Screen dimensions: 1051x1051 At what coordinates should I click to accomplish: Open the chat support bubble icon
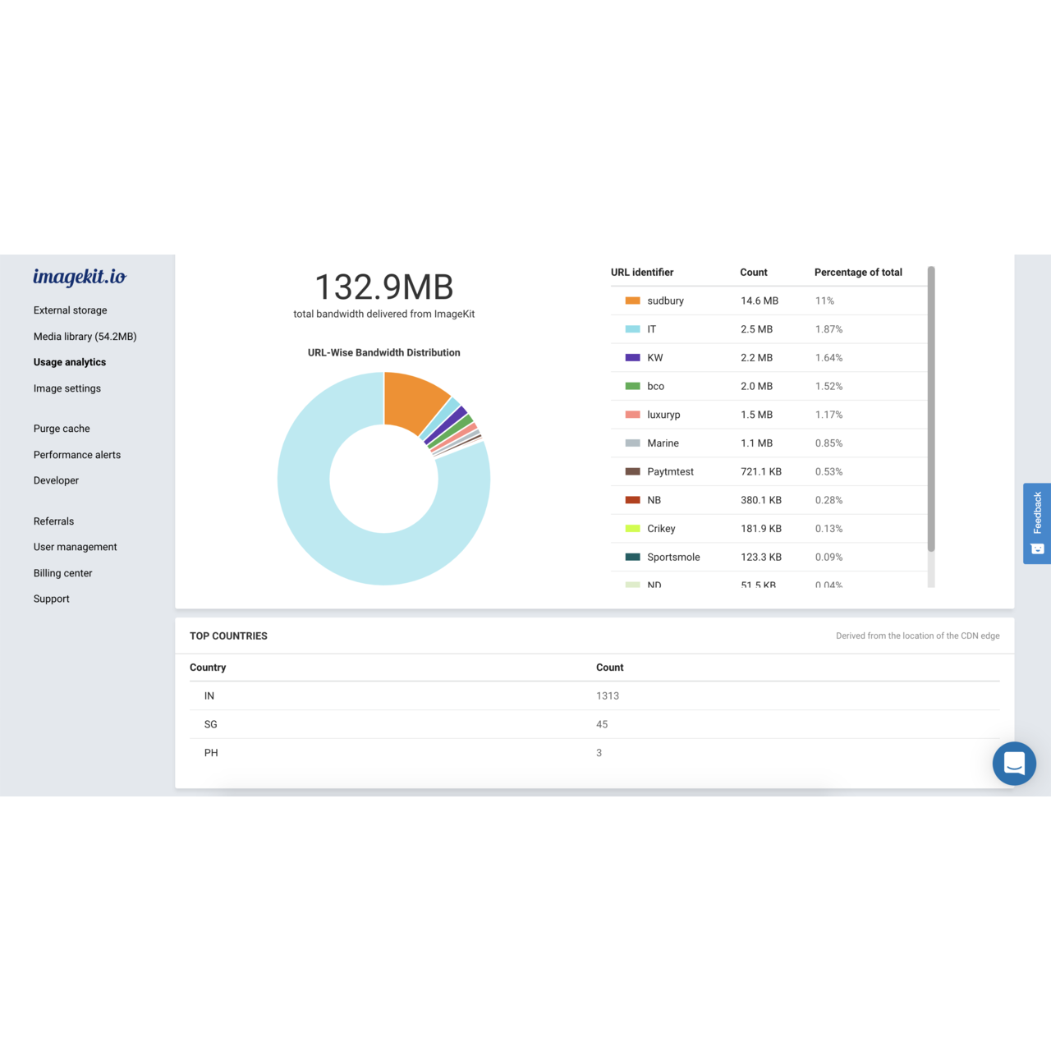(x=1014, y=764)
